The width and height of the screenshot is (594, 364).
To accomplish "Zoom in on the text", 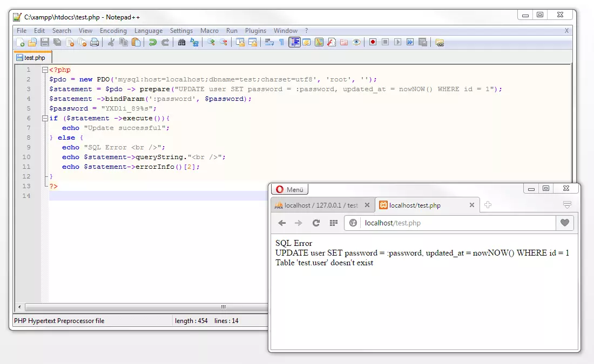I will [x=212, y=42].
